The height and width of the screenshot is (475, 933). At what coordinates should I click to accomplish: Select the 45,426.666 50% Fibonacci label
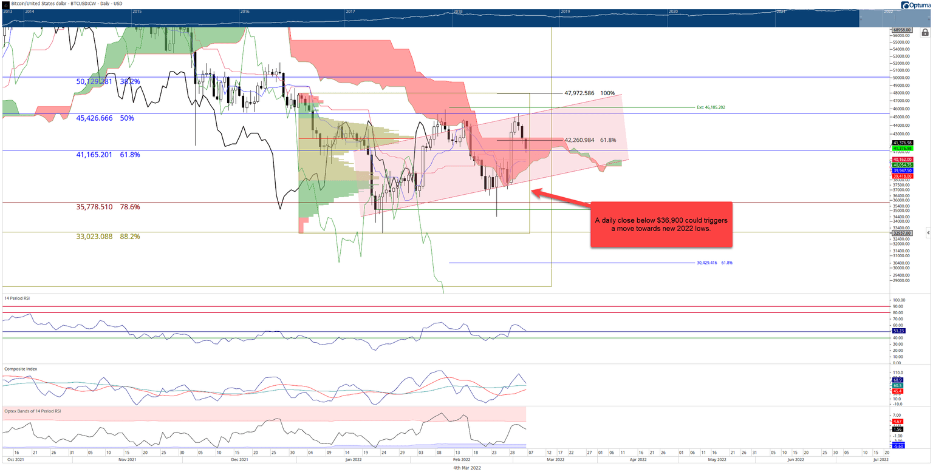pos(105,118)
